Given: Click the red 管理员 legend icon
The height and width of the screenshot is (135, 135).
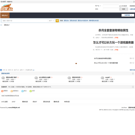Looking at the screenshot, I should [2, 91].
